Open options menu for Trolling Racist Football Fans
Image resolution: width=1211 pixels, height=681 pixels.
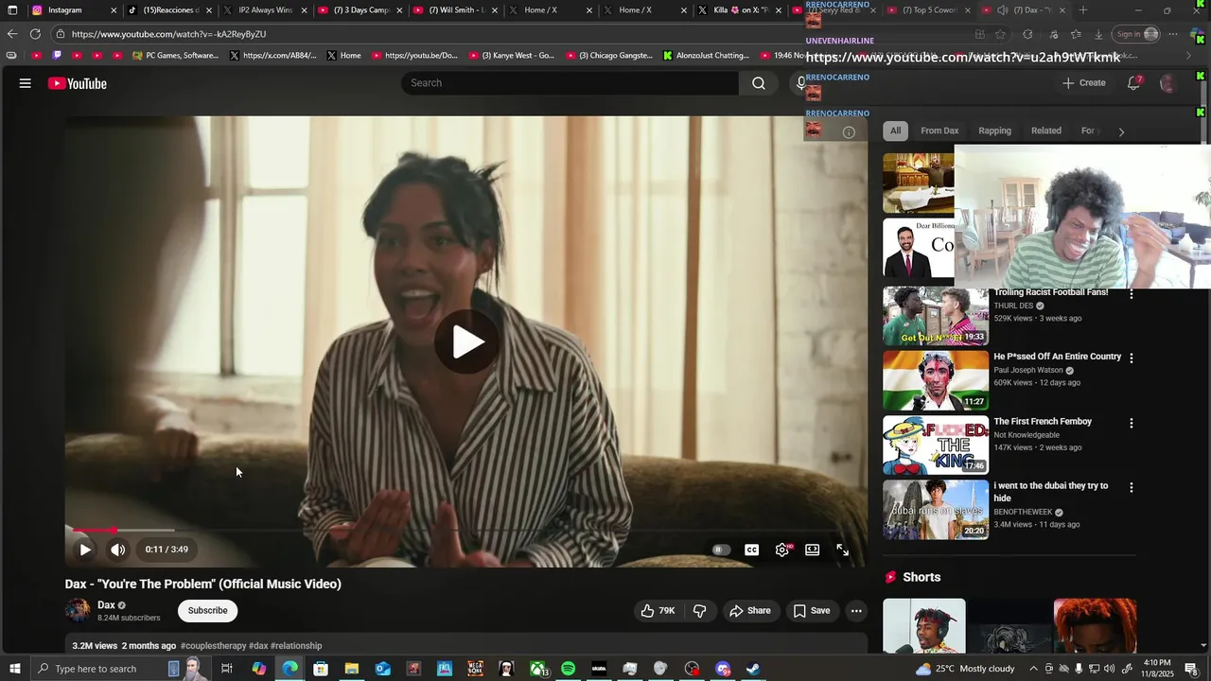tap(1131, 294)
